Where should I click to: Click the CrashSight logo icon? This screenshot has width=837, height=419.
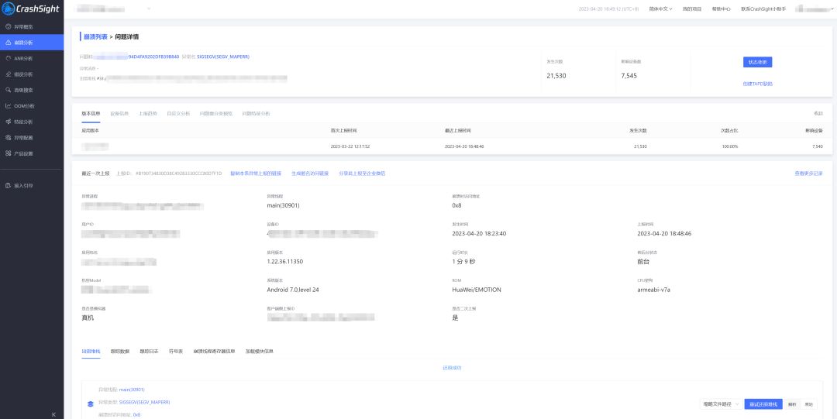pos(9,9)
